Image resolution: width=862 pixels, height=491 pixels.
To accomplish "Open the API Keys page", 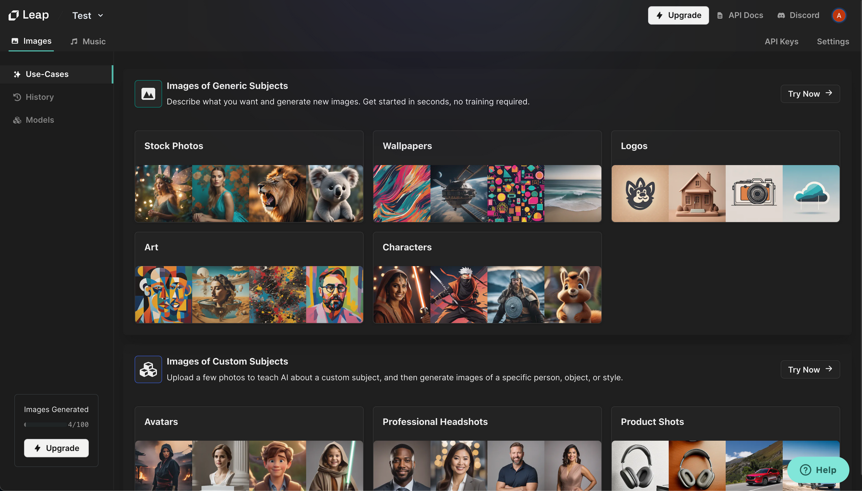I will [781, 41].
